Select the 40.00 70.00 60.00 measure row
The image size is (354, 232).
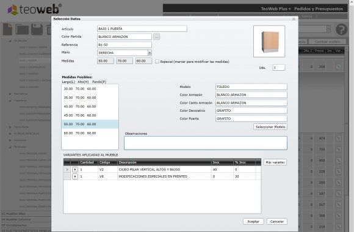point(90,106)
